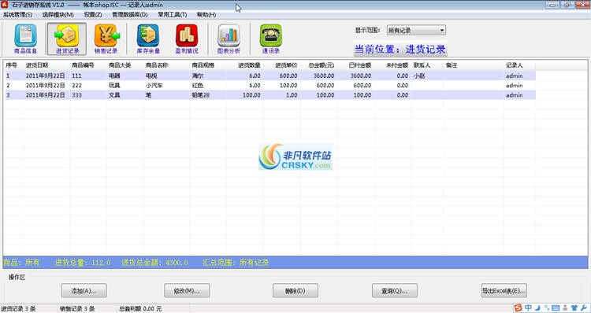This screenshot has height=313, width=591.
Task: Open the 帮助(H) menu
Action: 206,15
